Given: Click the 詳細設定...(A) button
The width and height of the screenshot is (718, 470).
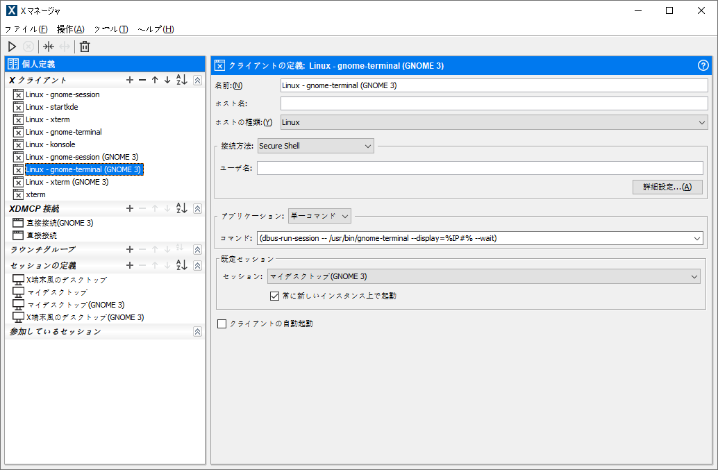Looking at the screenshot, I should coord(667,187).
